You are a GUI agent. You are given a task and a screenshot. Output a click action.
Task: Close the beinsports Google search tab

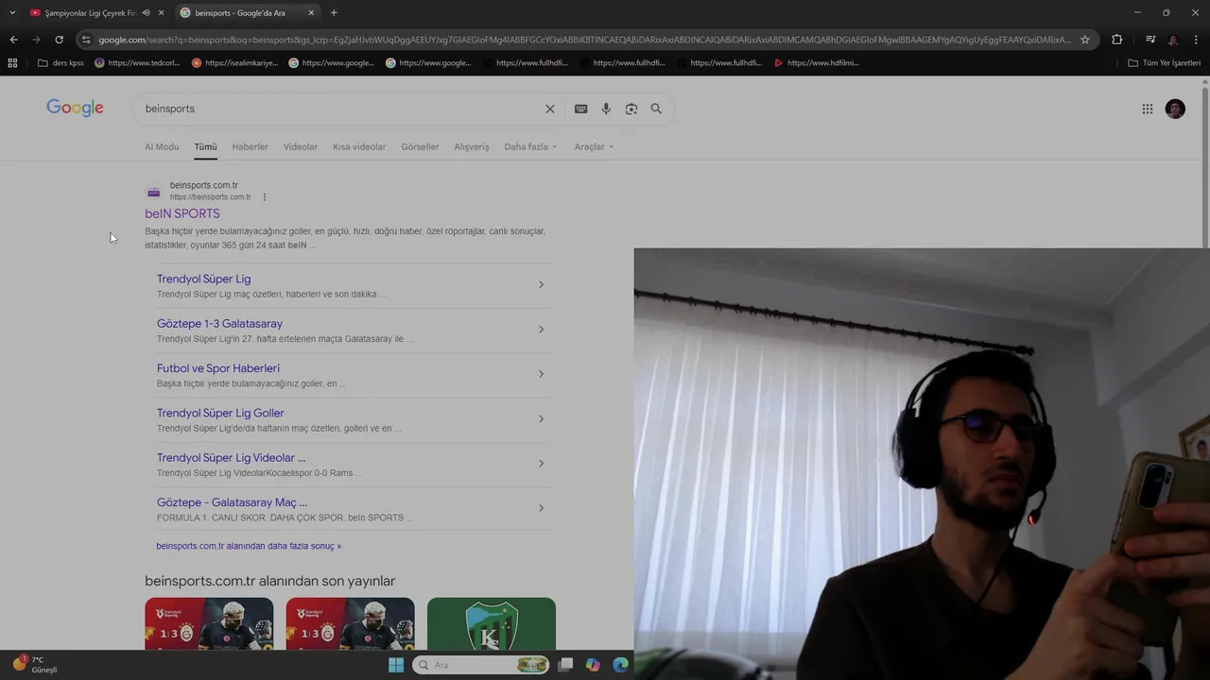pos(311,12)
